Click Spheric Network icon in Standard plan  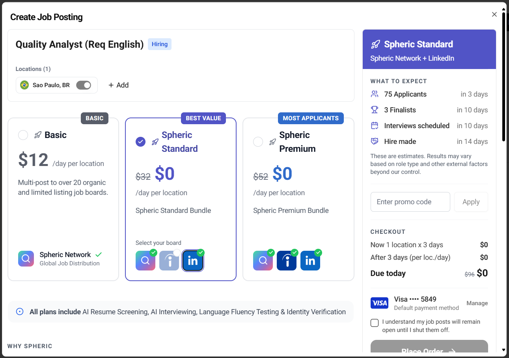(x=145, y=261)
